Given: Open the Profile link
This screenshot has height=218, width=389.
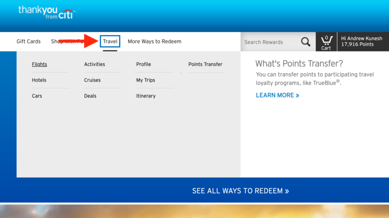Looking at the screenshot, I should pyautogui.click(x=143, y=65).
